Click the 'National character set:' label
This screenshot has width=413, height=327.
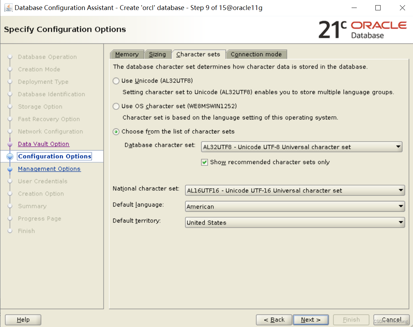146,189
